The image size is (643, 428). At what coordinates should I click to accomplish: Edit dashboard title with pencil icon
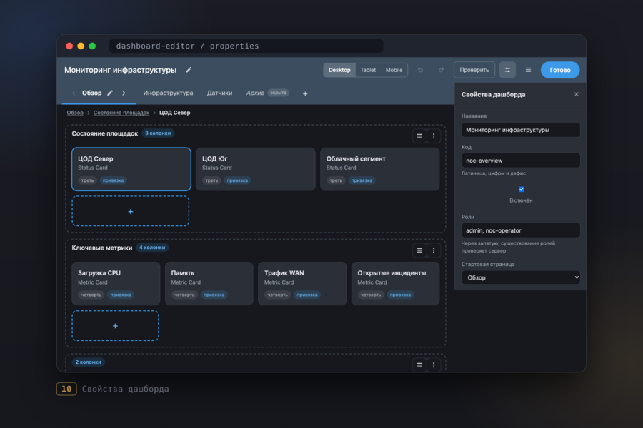189,70
